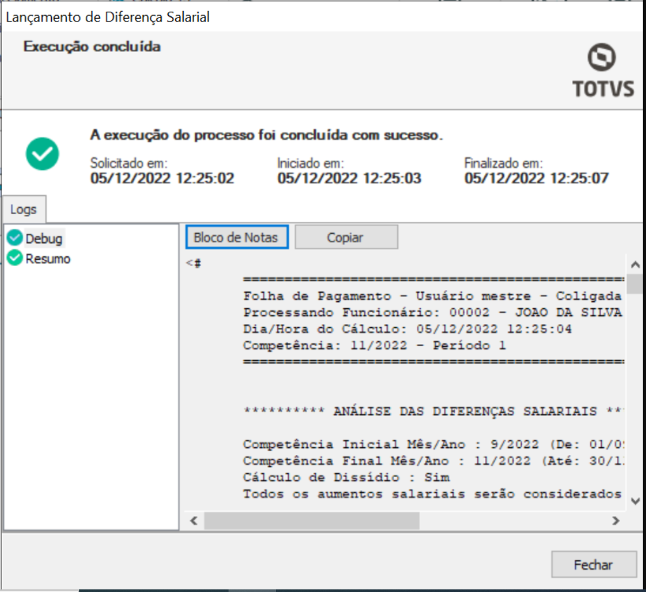Viewport: 646px width, 592px height.
Task: Click the 'Lançamento de Diferença Salarial' window title
Action: pyautogui.click(x=108, y=18)
